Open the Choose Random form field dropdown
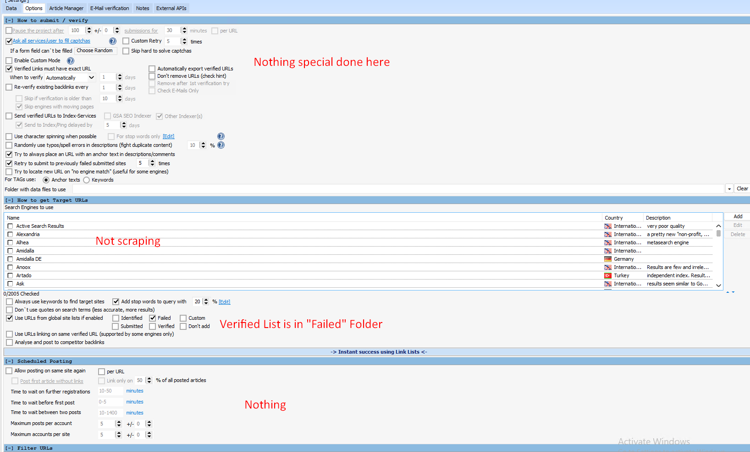This screenshot has height=452, width=750. coord(96,51)
